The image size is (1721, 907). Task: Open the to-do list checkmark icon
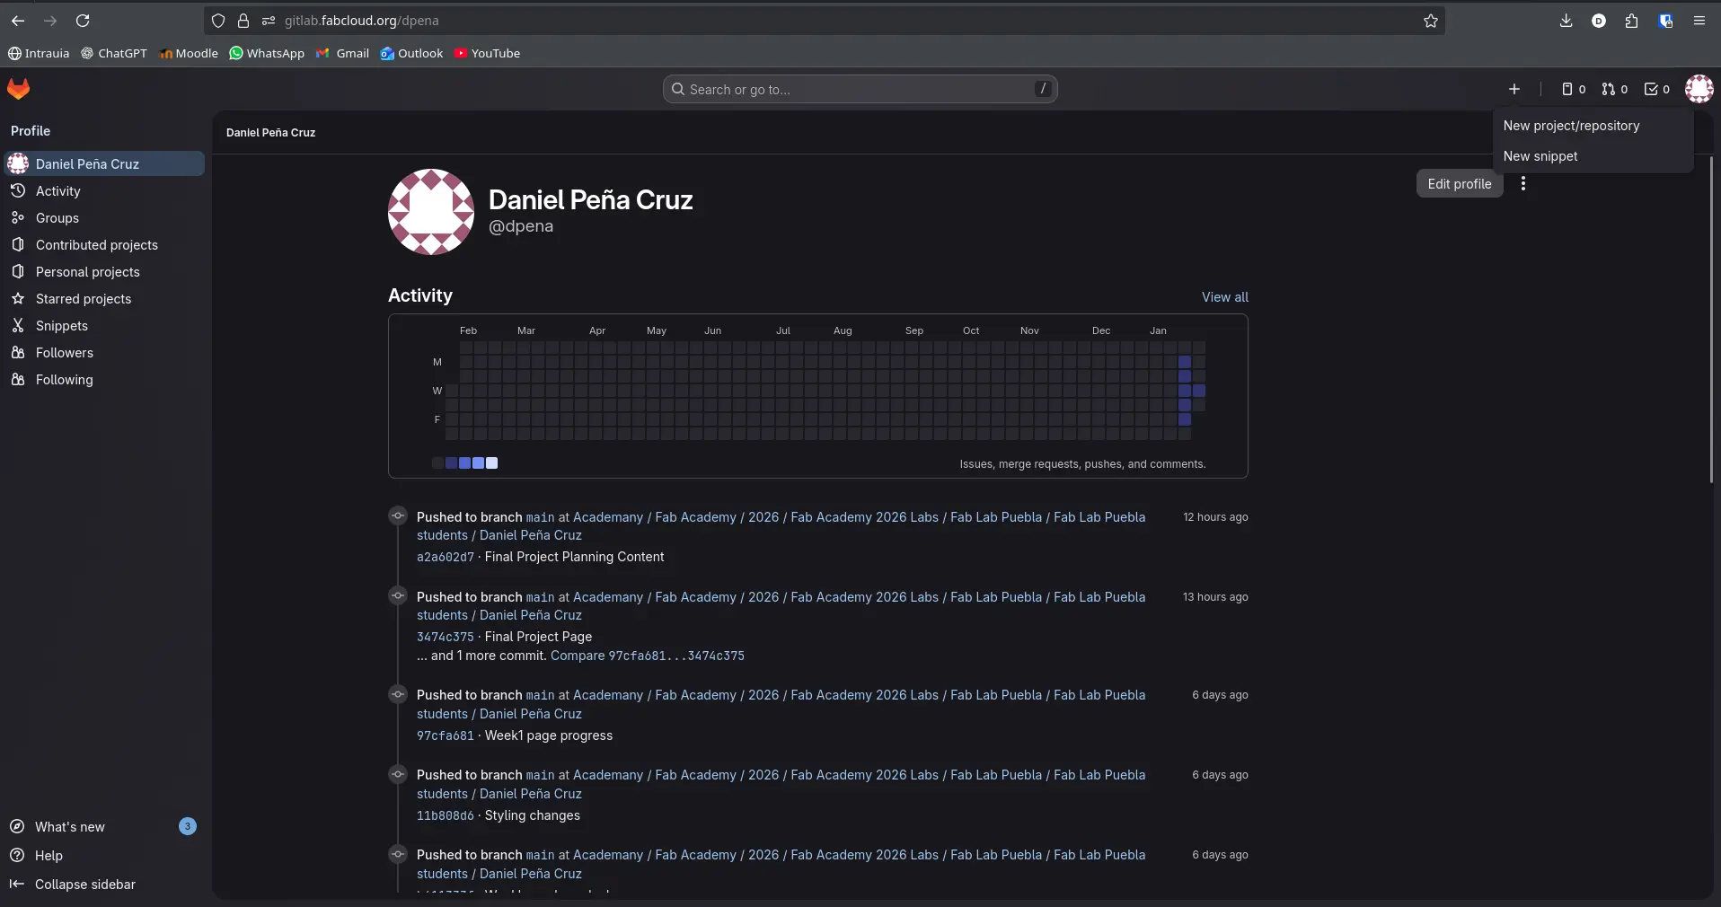[1651, 89]
